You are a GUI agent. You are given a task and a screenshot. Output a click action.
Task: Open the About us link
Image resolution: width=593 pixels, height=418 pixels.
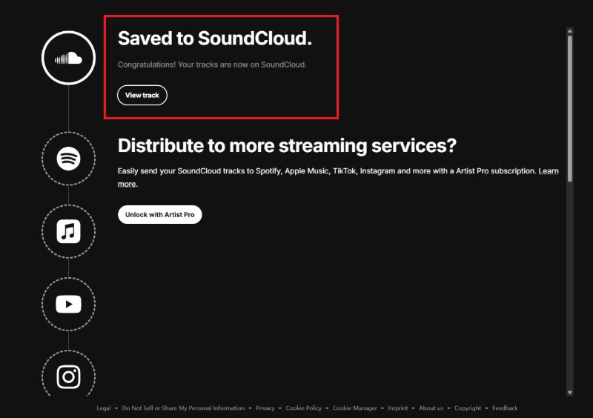(431, 408)
